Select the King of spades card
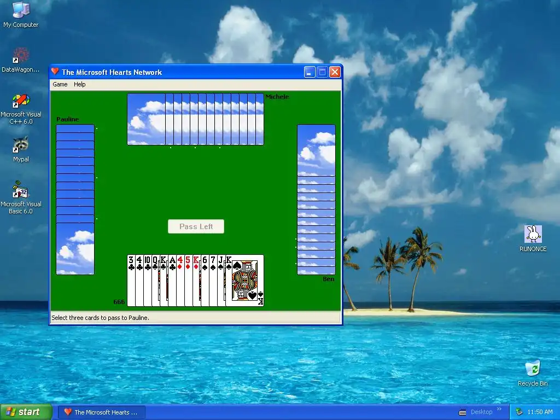 tap(245, 281)
